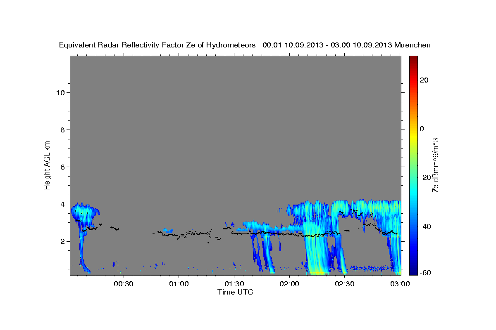Screen dimensions: 496x330
Task: Click the 03:00 time tick label
Action: pyautogui.click(x=400, y=284)
